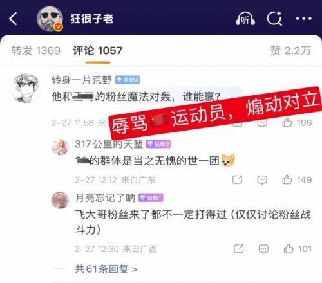Open username 转身一片荒野 profile
The image size is (322, 283).
[x=82, y=80]
